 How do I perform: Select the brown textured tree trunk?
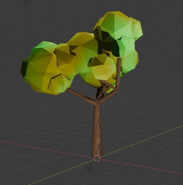coord(97,131)
